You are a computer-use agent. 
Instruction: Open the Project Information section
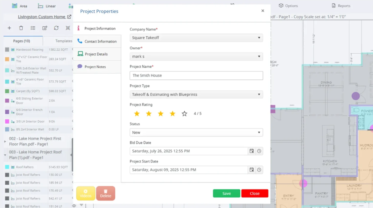click(97, 28)
